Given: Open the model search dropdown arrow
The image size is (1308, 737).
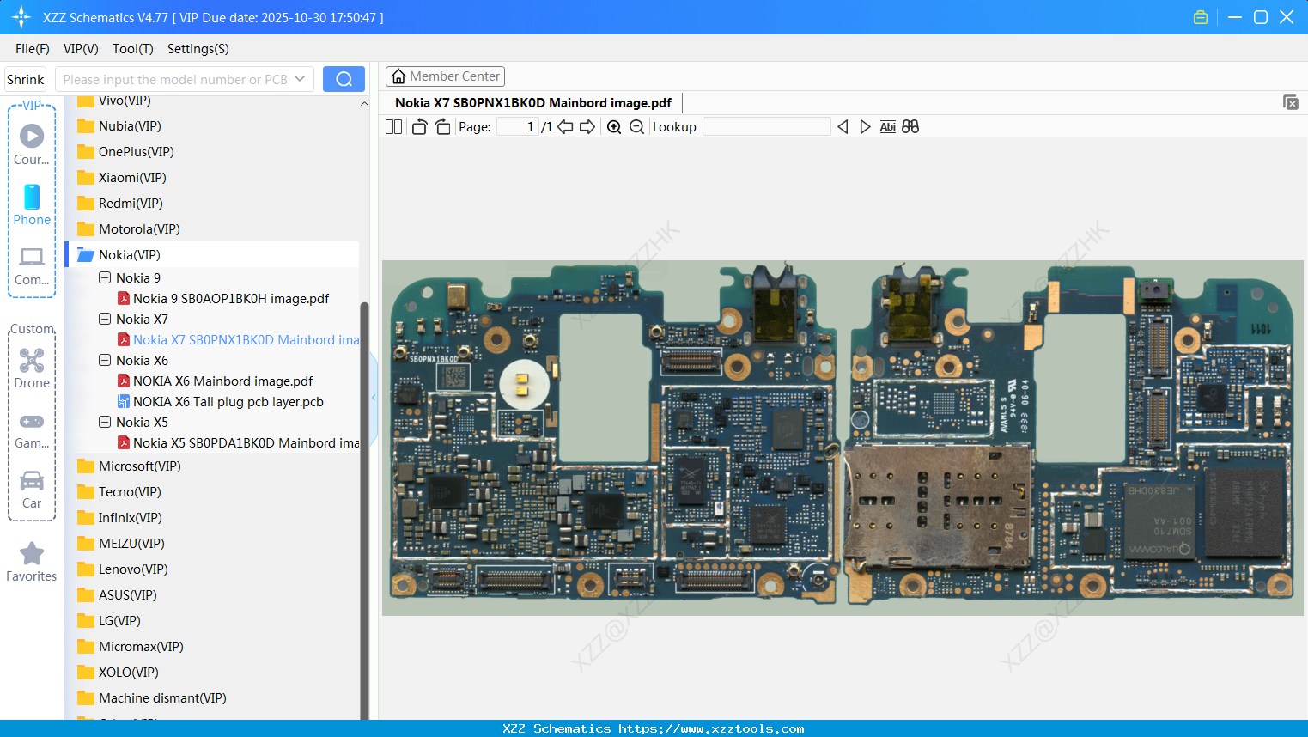Looking at the screenshot, I should (x=300, y=78).
